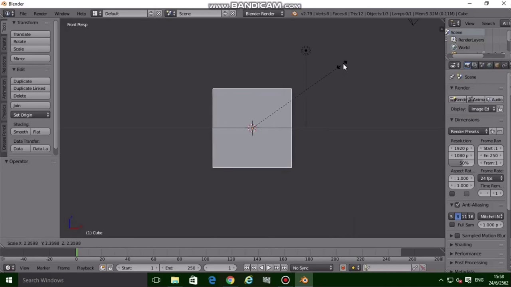Select the Render properties camera tab icon
This screenshot has width=511, height=287.
467,65
